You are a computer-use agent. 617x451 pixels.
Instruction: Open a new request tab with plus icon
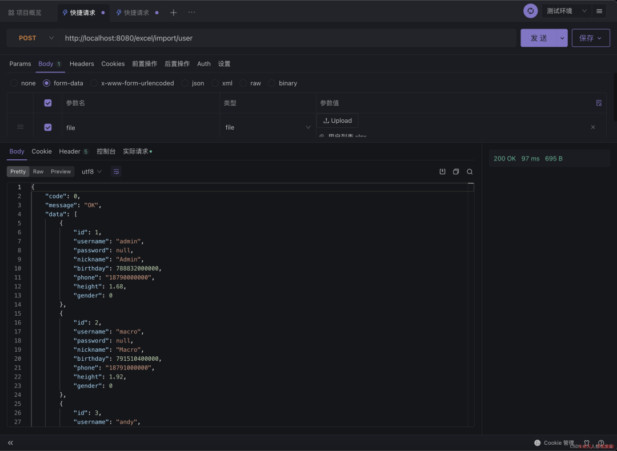click(x=173, y=11)
